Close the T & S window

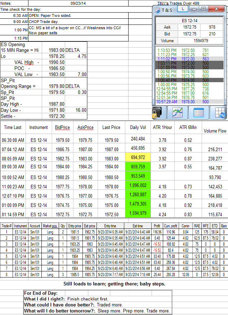216,9
